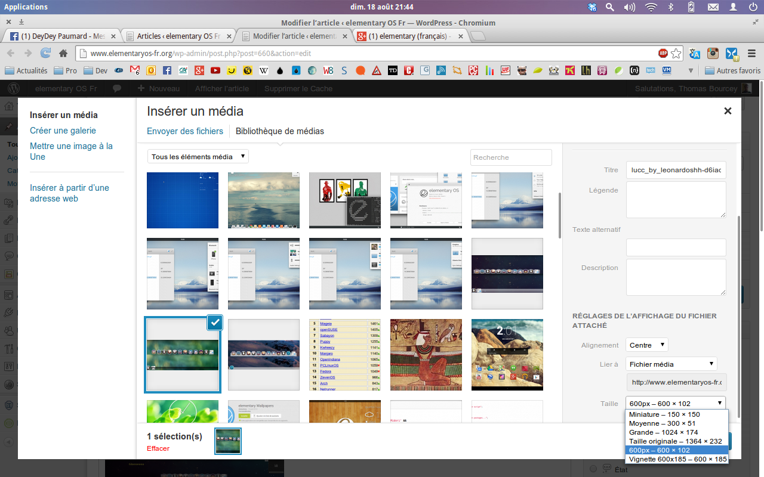
Task: Close the Insérer un média dialog
Action: coord(728,111)
